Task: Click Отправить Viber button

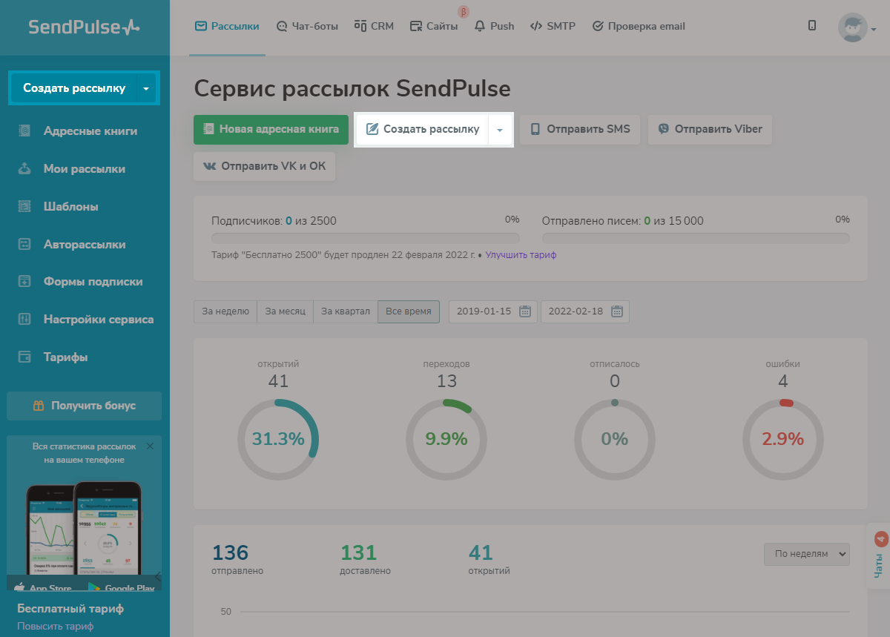Action: tap(710, 129)
